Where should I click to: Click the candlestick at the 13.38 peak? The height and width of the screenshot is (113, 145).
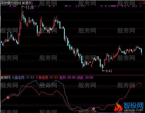(x=22, y=14)
